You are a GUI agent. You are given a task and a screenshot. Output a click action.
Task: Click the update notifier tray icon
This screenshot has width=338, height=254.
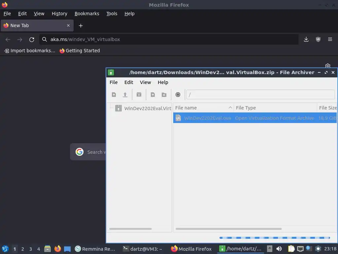pyautogui.click(x=309, y=249)
